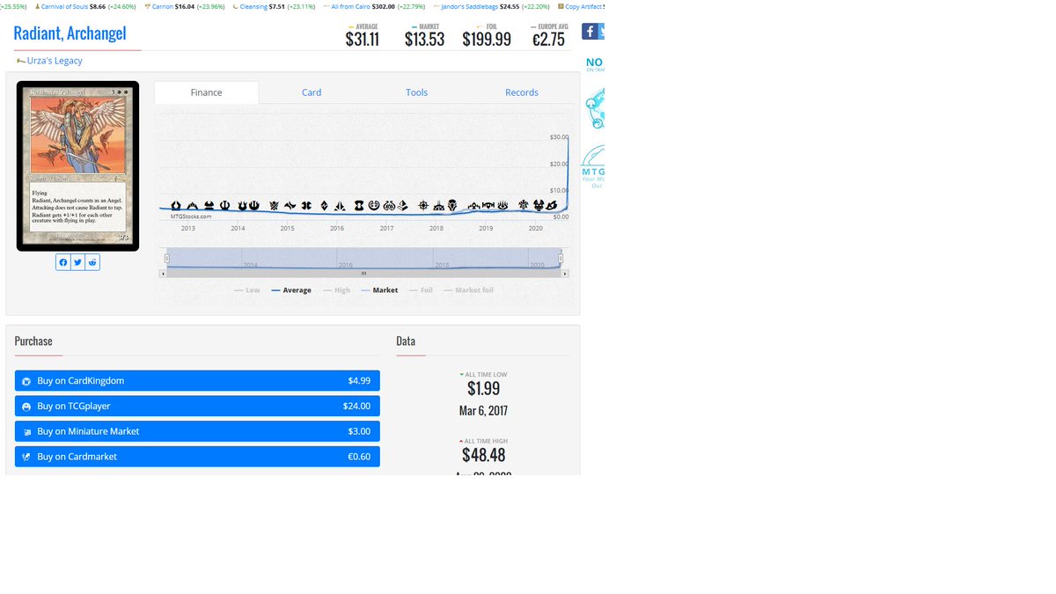Toggle the Market foil chart line

point(468,290)
